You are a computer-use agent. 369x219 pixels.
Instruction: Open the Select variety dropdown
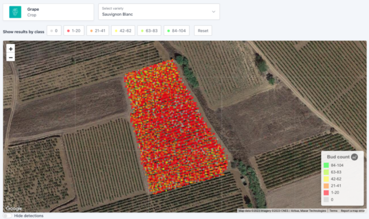(x=159, y=12)
